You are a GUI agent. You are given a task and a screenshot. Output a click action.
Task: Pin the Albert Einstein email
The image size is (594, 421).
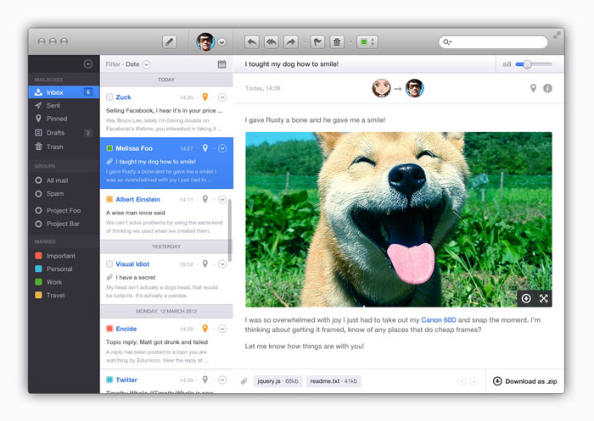point(205,199)
